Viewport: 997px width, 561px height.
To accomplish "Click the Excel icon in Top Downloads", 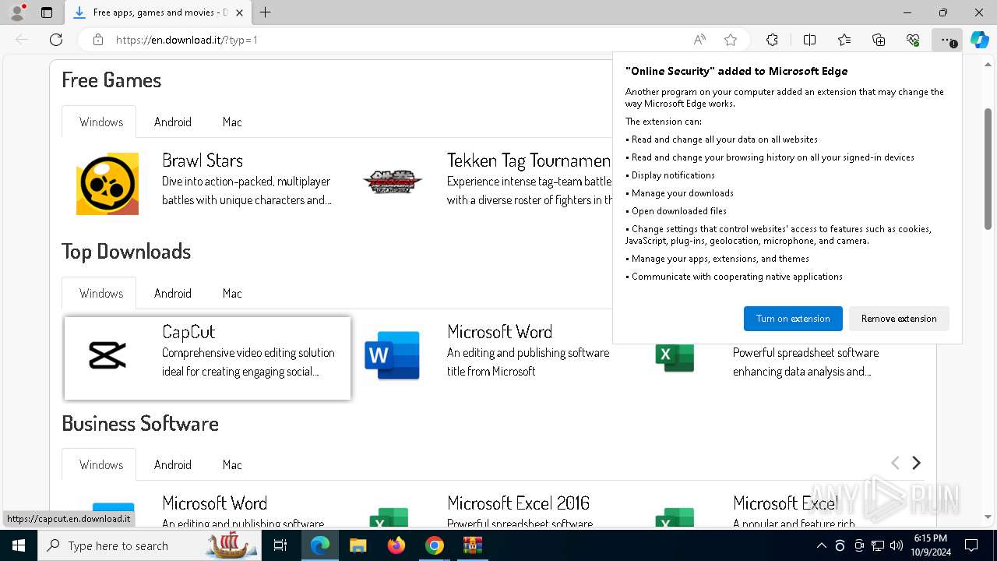I will 675,356.
